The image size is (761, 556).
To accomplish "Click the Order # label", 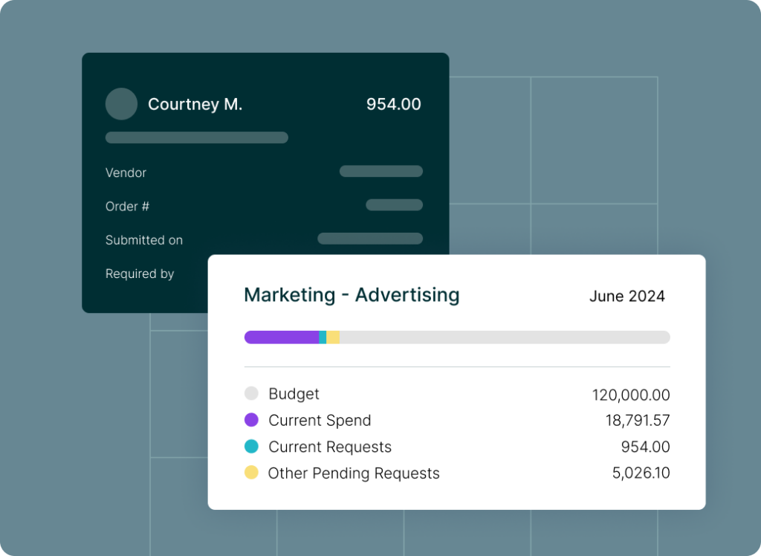I will (x=127, y=207).
